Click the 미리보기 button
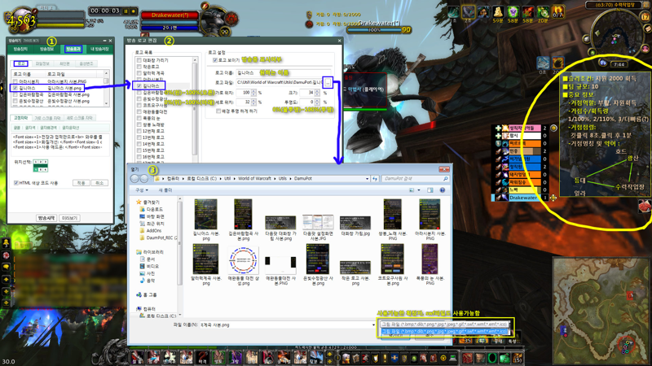This screenshot has width=652, height=366. (x=69, y=218)
